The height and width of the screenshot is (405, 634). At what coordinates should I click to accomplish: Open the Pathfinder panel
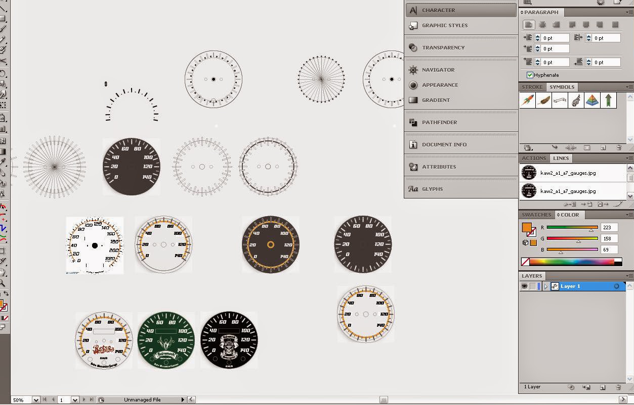pos(461,122)
